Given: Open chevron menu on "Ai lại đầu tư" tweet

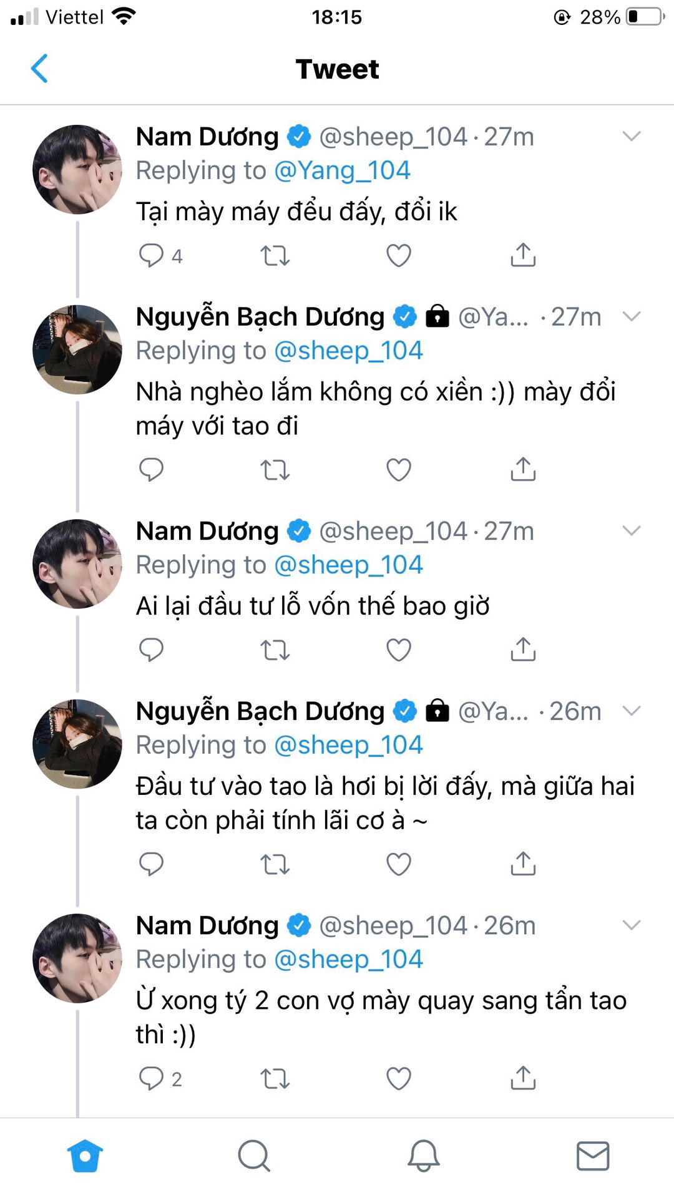Looking at the screenshot, I should (632, 531).
